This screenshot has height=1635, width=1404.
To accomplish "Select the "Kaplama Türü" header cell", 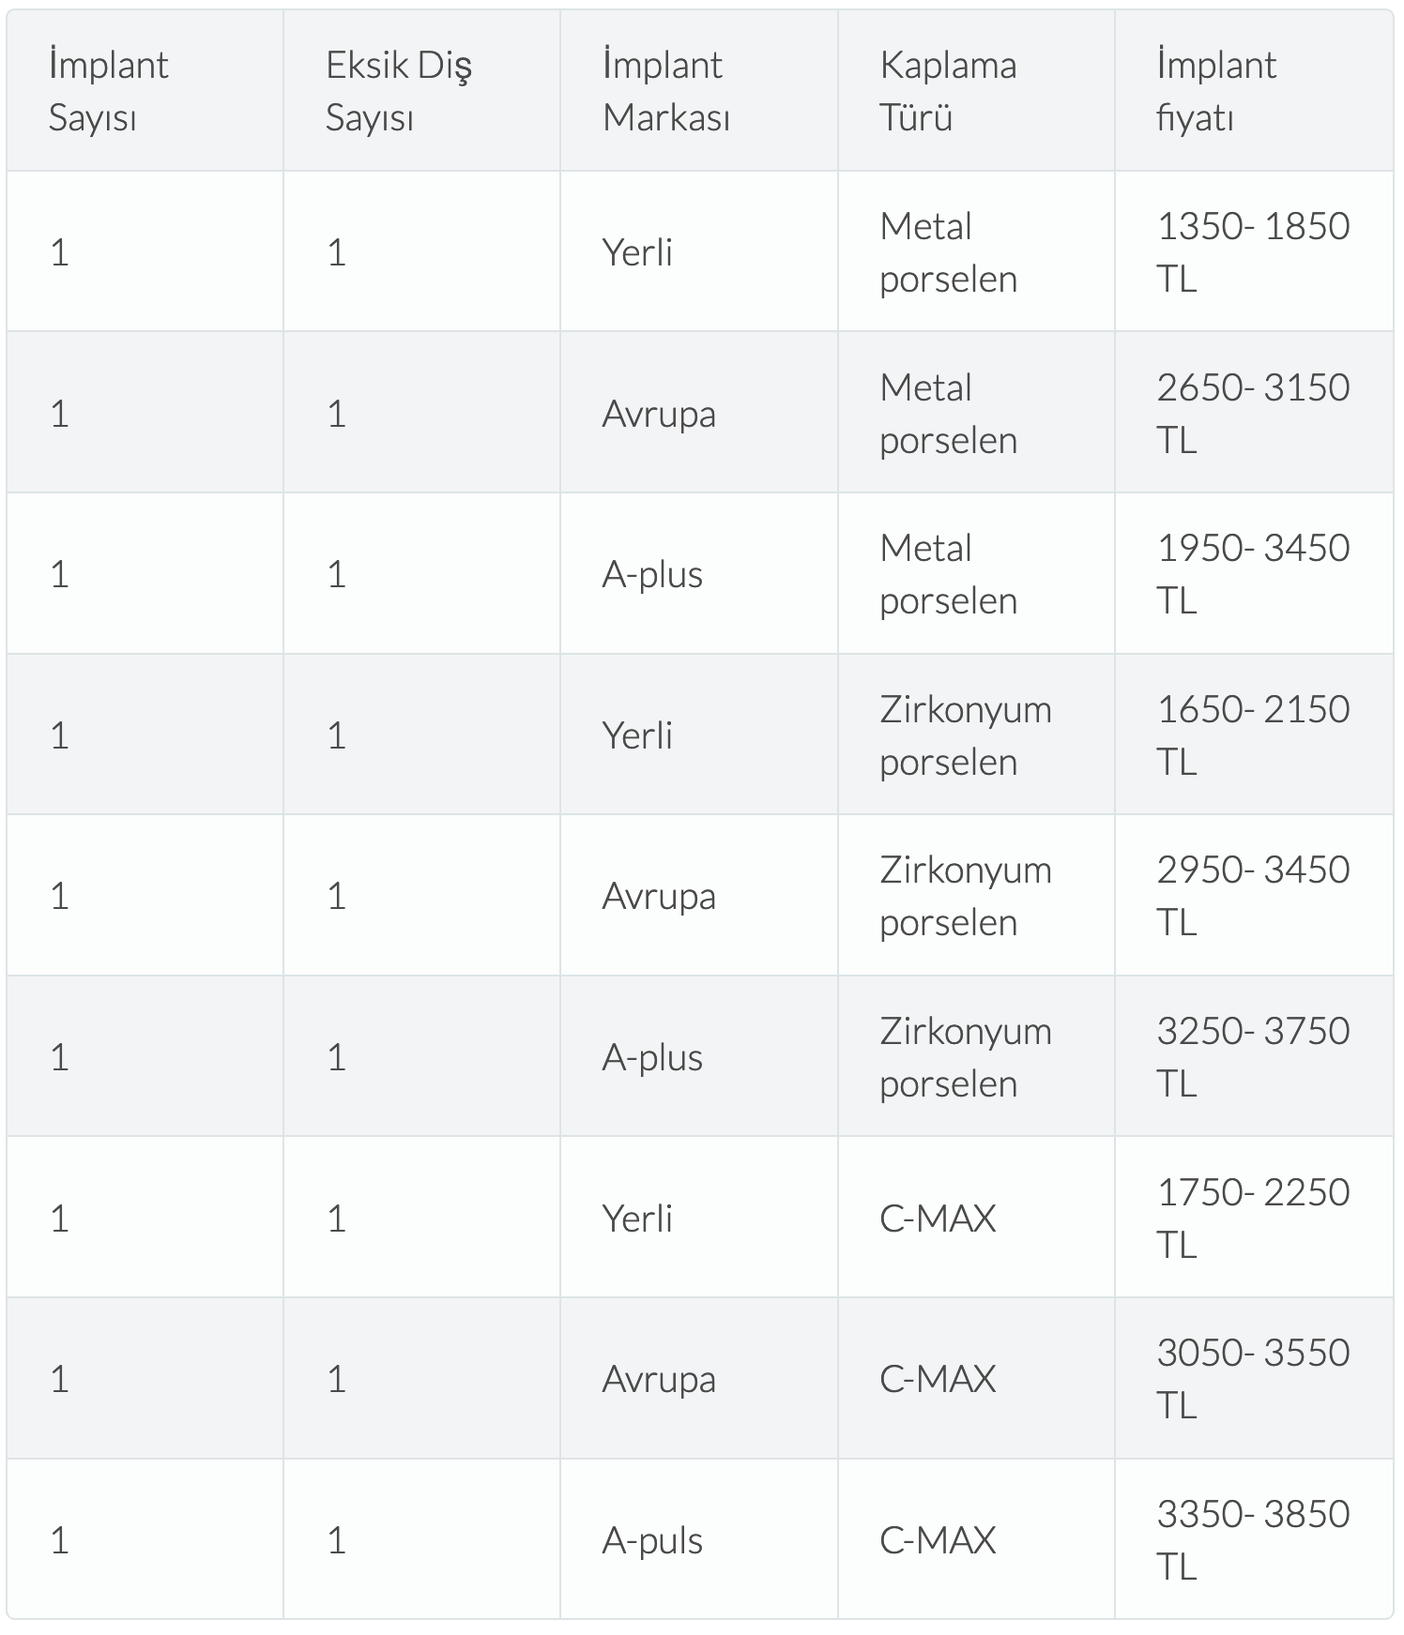I will click(948, 91).
